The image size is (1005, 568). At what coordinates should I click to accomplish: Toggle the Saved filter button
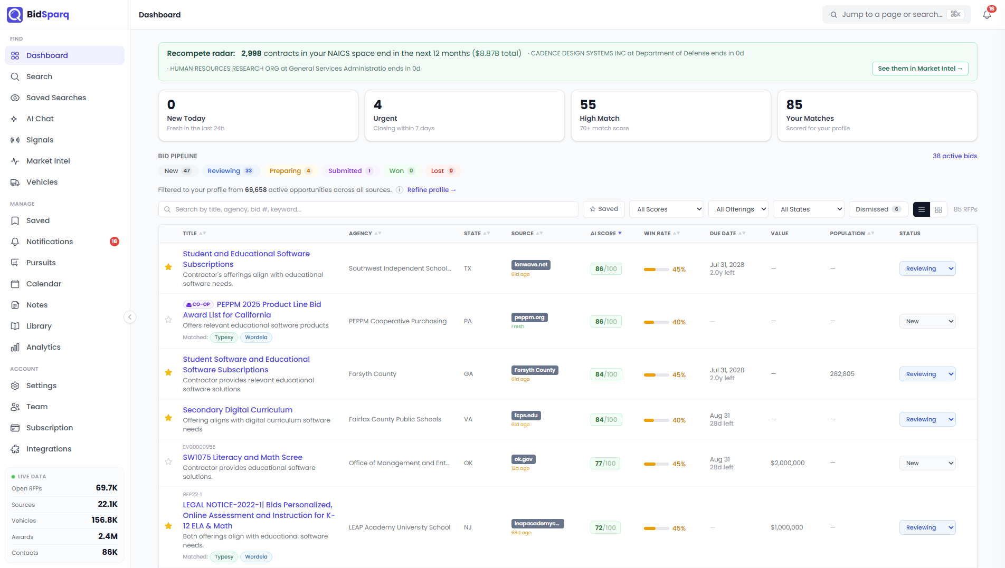click(x=604, y=209)
